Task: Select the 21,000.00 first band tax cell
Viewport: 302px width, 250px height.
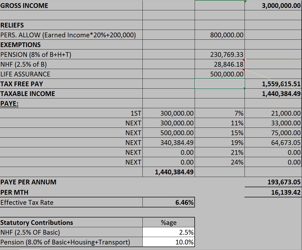Action: coord(286,113)
